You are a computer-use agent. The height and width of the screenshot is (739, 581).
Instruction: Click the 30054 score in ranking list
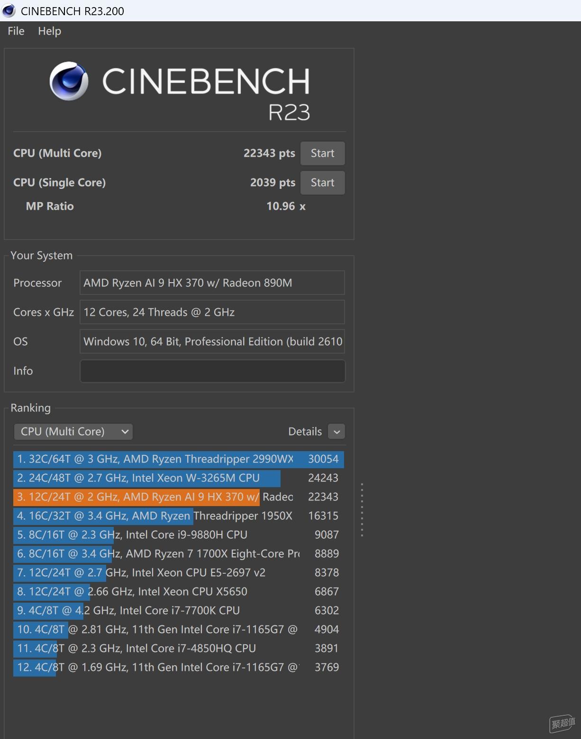[x=324, y=459]
